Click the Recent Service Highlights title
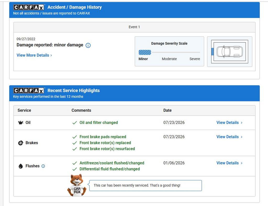 pyautogui.click(x=74, y=90)
